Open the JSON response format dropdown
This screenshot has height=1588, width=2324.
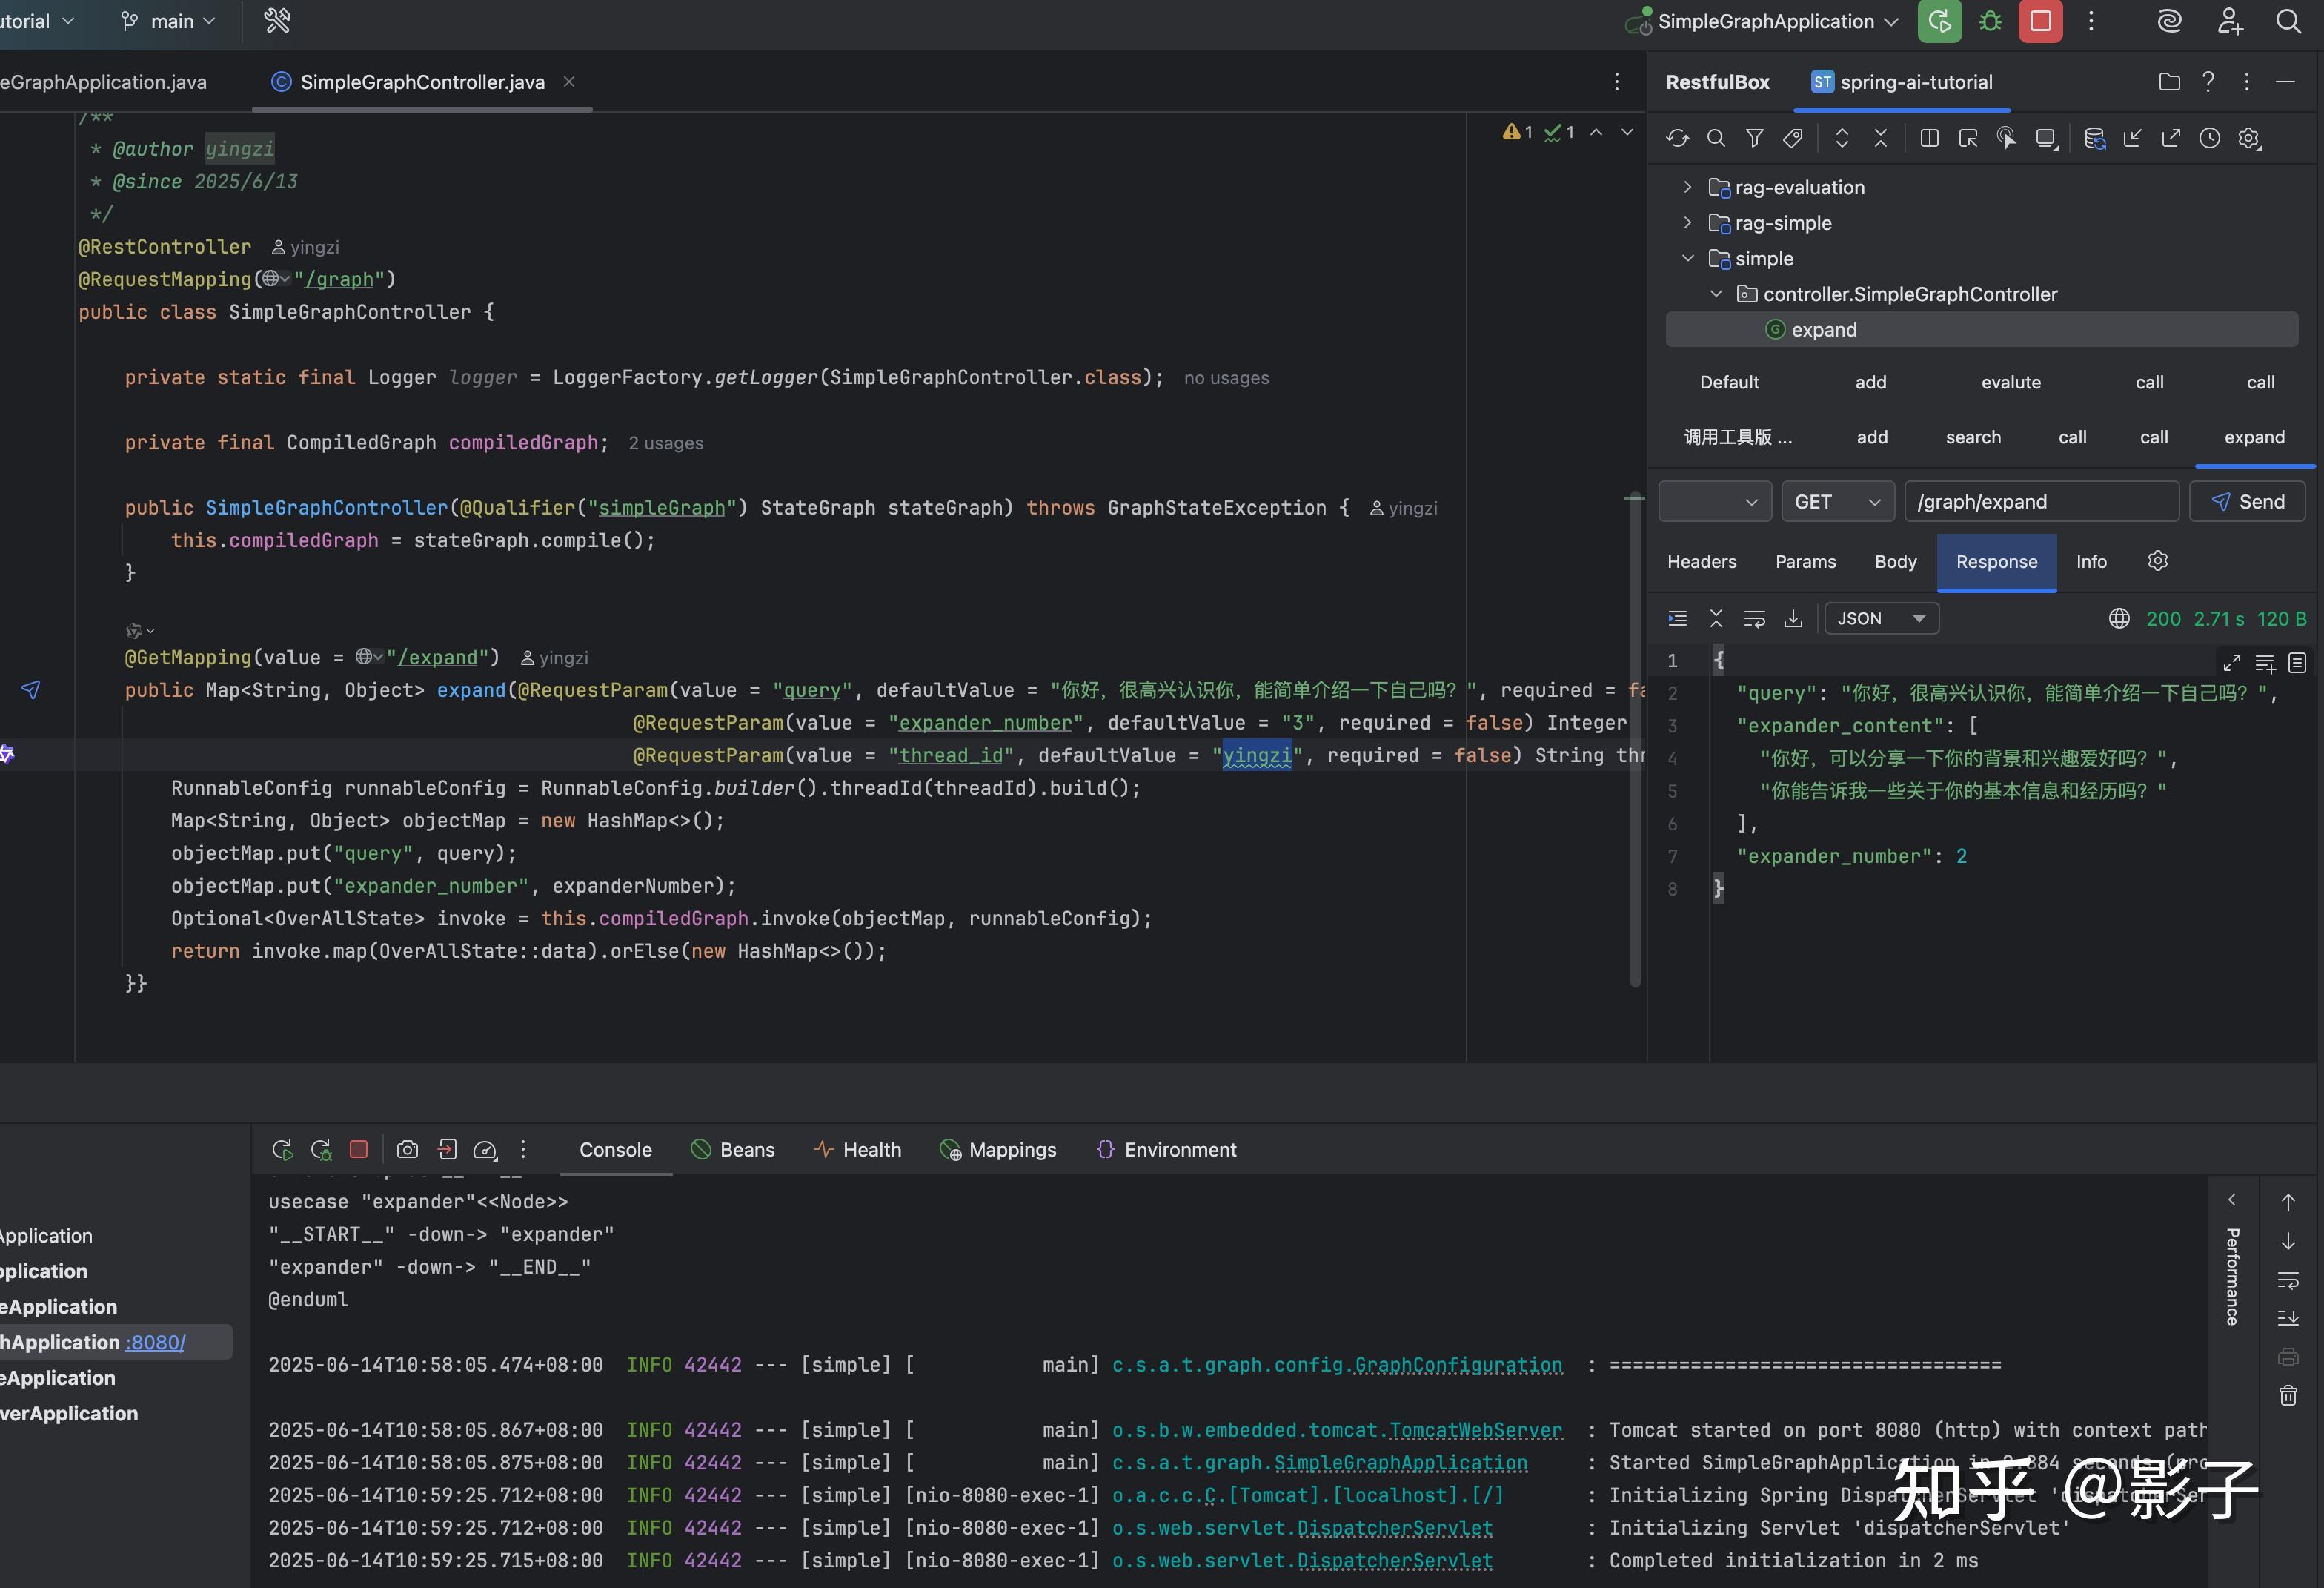[1881, 618]
